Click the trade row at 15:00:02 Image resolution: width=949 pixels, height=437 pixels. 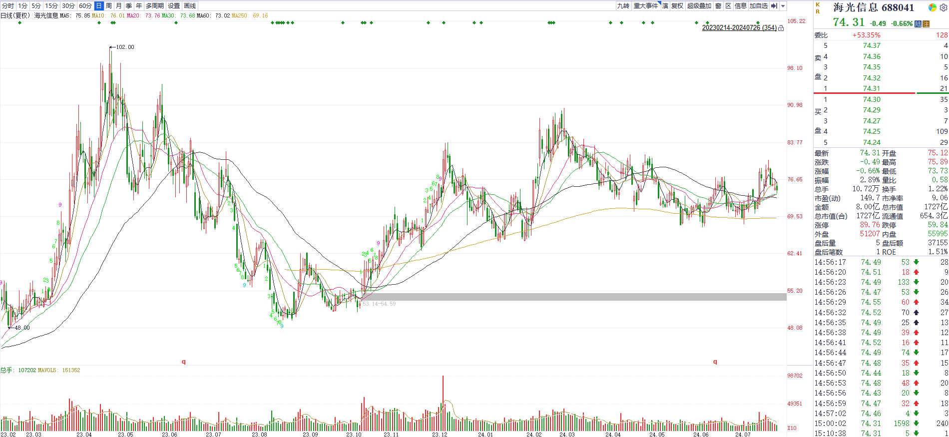[x=881, y=423]
